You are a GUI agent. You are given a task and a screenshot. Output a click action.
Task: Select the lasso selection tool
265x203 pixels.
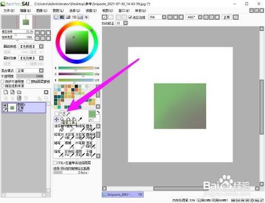[x=63, y=114]
